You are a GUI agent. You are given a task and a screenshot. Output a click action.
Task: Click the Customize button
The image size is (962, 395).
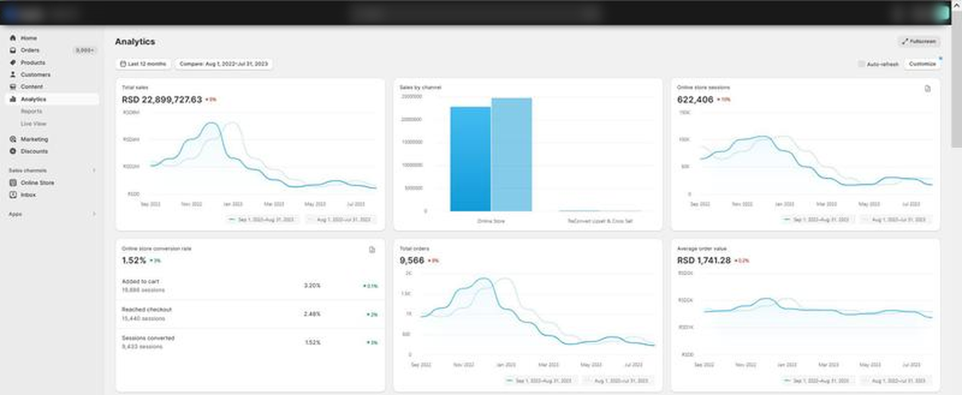[x=922, y=64]
